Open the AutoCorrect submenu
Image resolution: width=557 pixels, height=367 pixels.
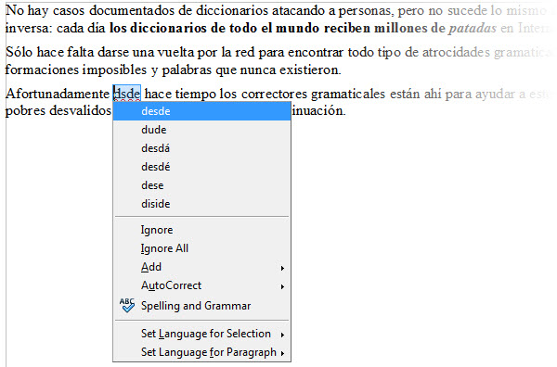tap(201, 285)
